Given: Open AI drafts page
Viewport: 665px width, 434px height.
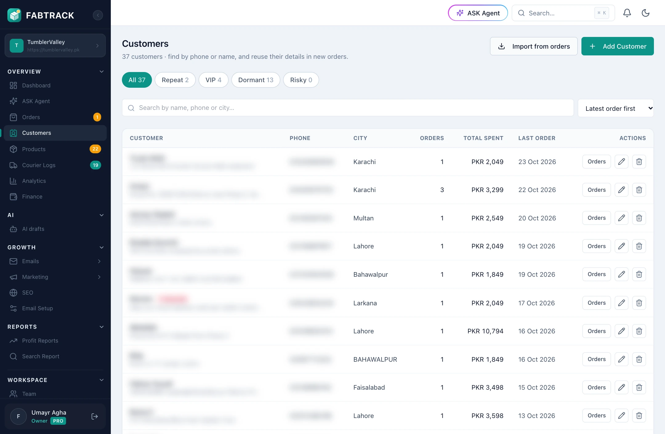Looking at the screenshot, I should coord(55,229).
